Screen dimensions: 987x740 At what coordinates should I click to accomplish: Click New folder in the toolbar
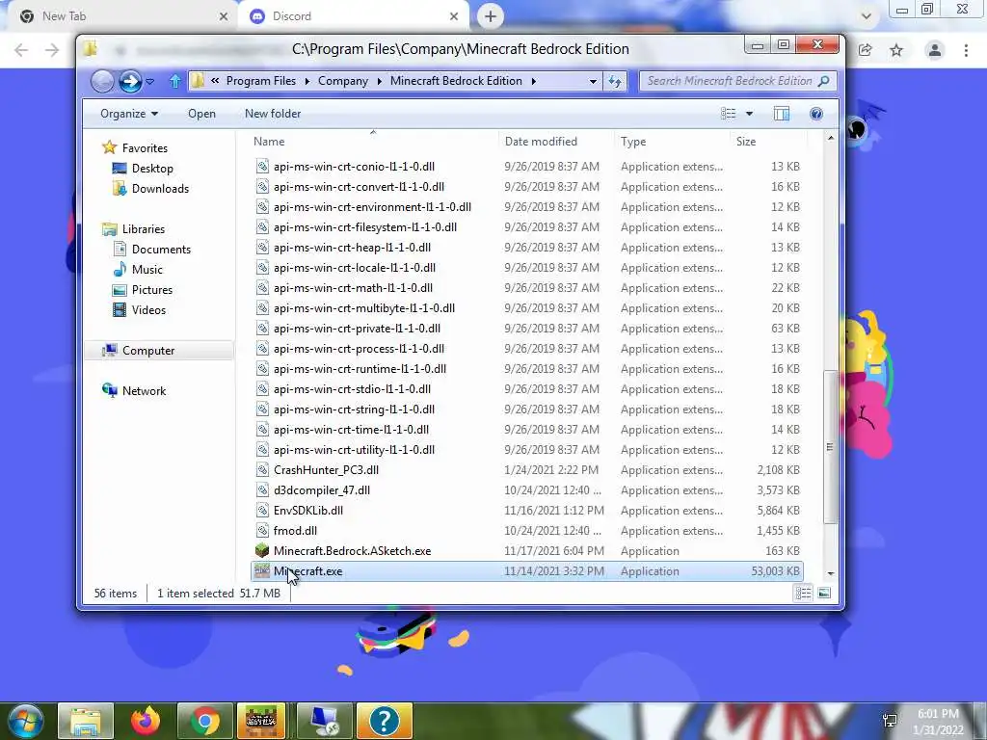coord(273,114)
